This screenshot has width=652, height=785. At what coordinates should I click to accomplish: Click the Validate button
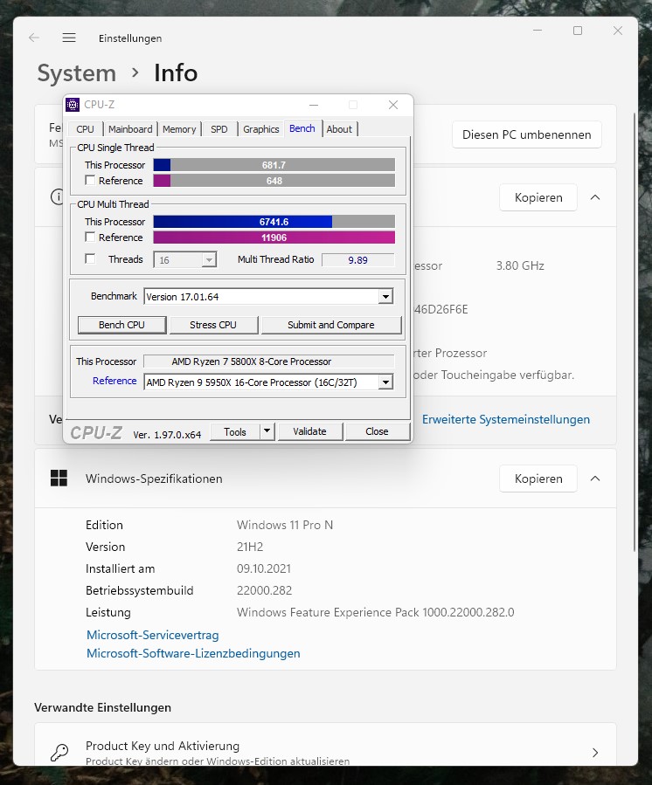coord(309,431)
